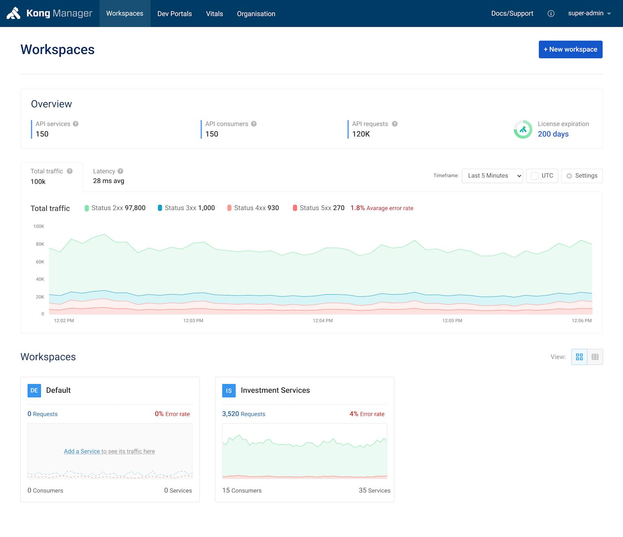The image size is (623, 537).
Task: Click the Investment Services IS avatar
Action: tap(229, 391)
